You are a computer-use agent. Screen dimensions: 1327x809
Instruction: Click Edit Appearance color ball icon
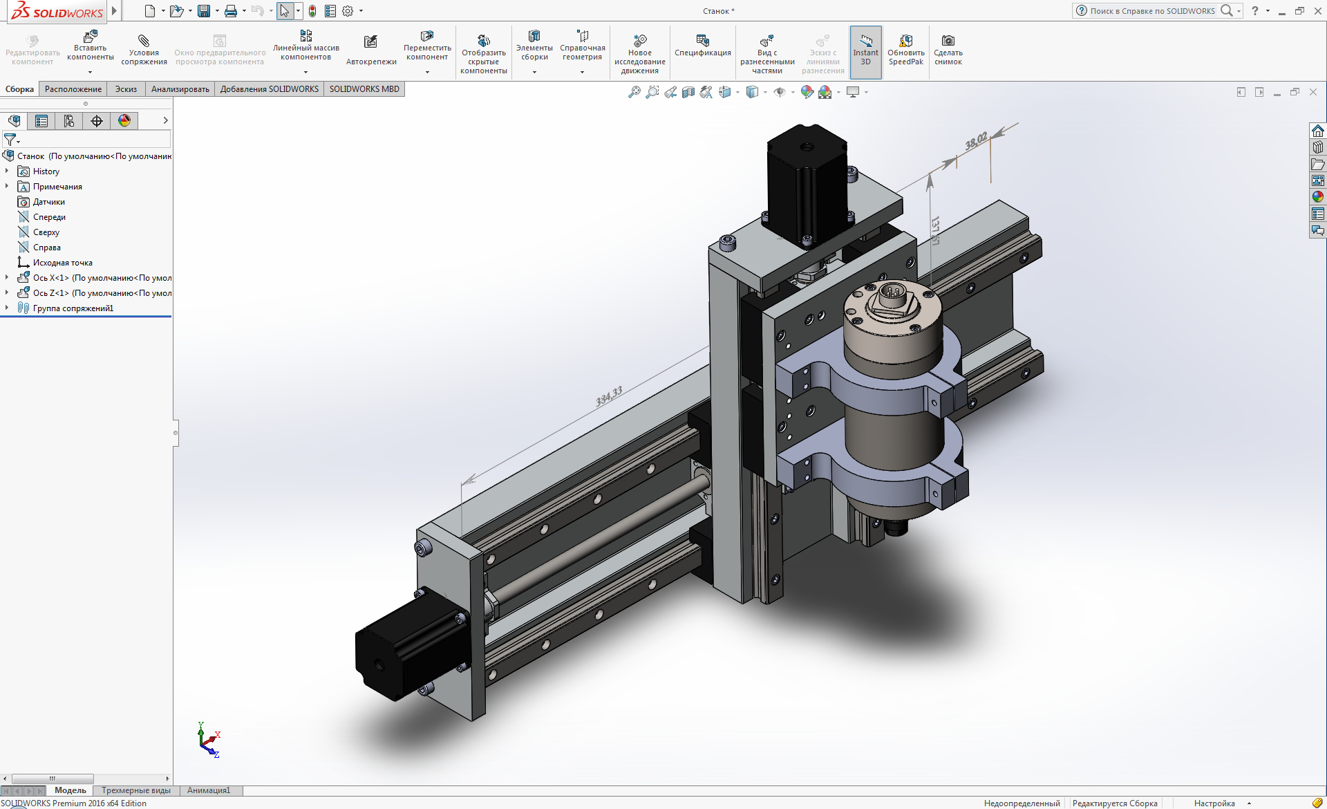tap(807, 92)
